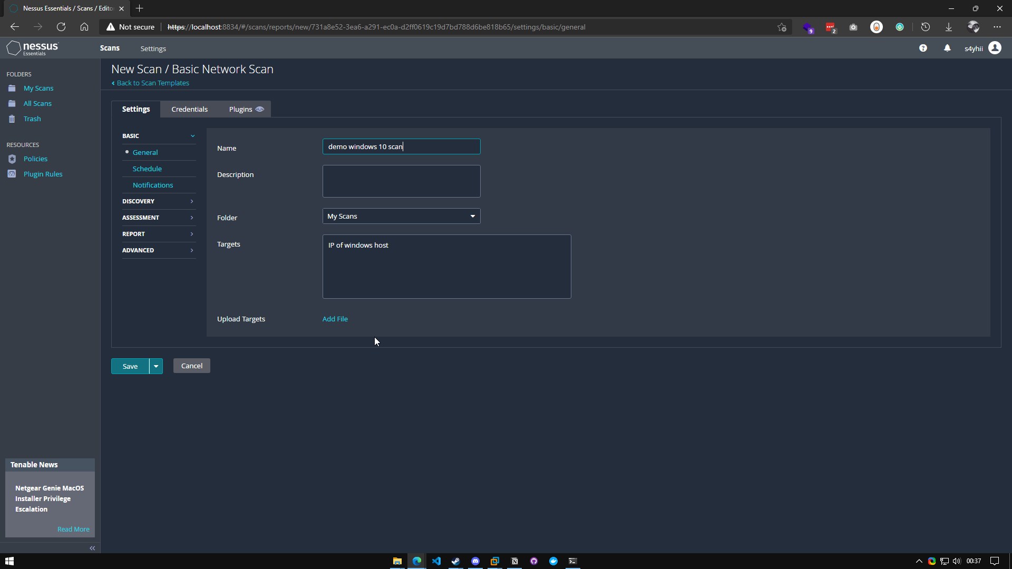Switch to the Credentials tab
Screen dimensions: 1012x569
(x=189, y=109)
